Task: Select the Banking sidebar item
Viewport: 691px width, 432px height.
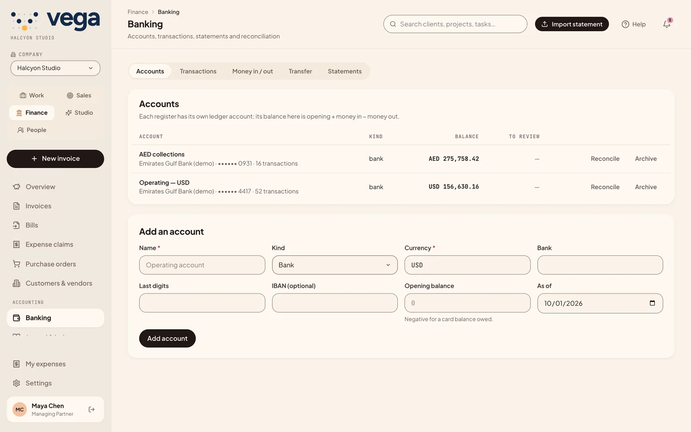Action: (55, 318)
